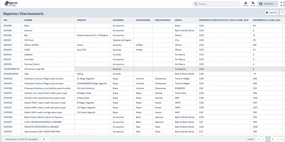Screen dimensions: 285x142
Task: Select Tarjetas de Regalo category cell
Action: point(122,40)
